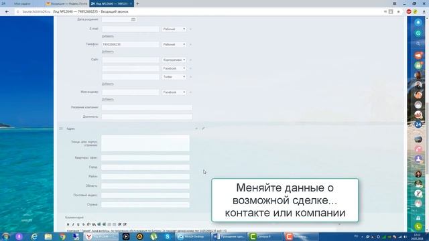Open the E-mail type dropdown Рабочий
The width and height of the screenshot is (429, 241).
174,29
